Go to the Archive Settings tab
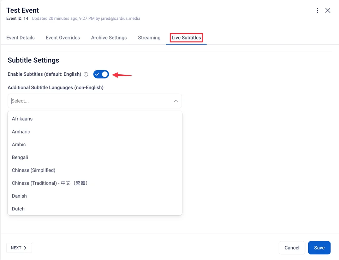The image size is (339, 260). (109, 38)
